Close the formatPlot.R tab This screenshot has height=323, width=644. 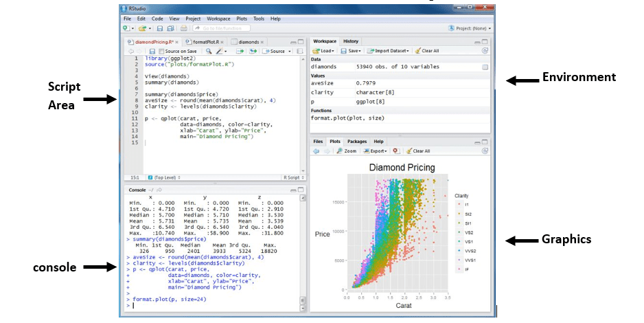[x=222, y=42]
